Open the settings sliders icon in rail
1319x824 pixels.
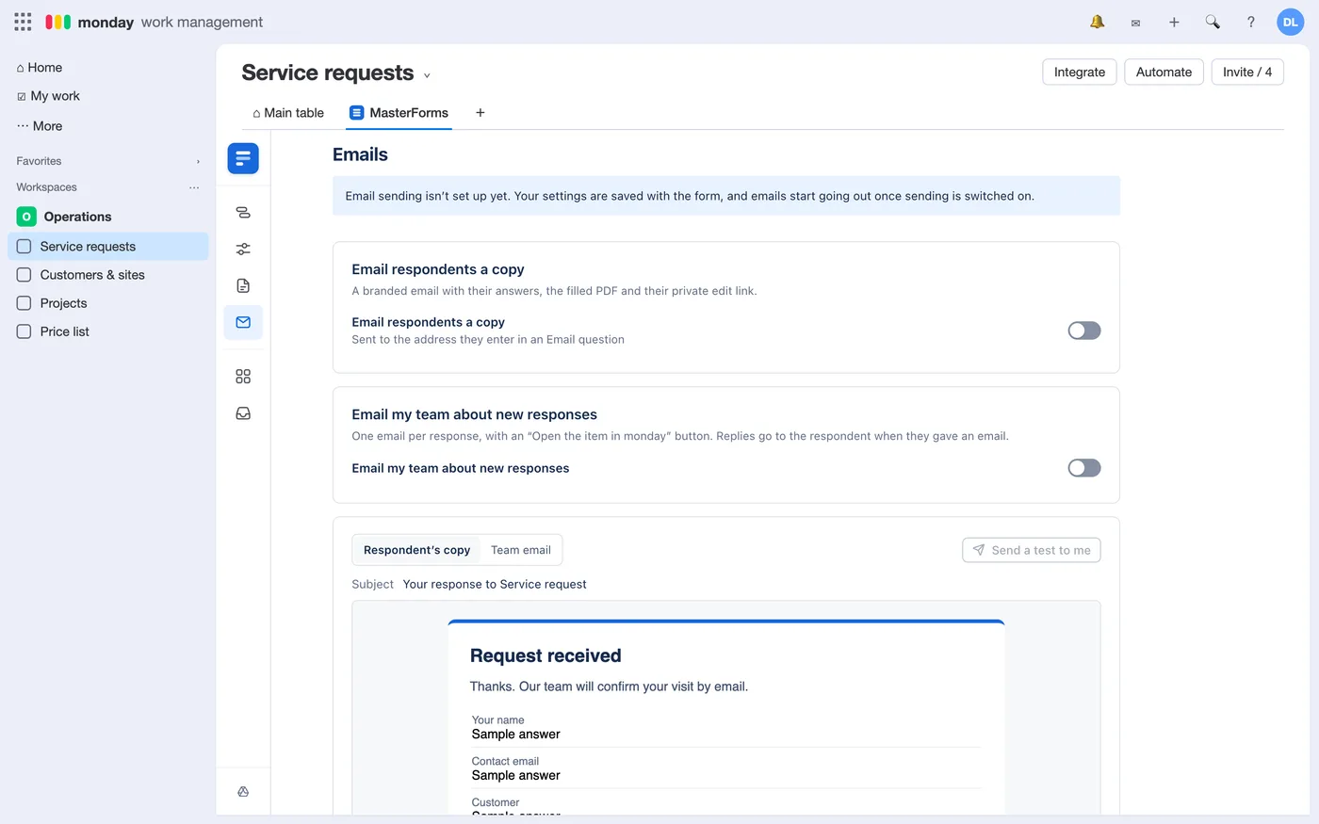click(x=243, y=250)
